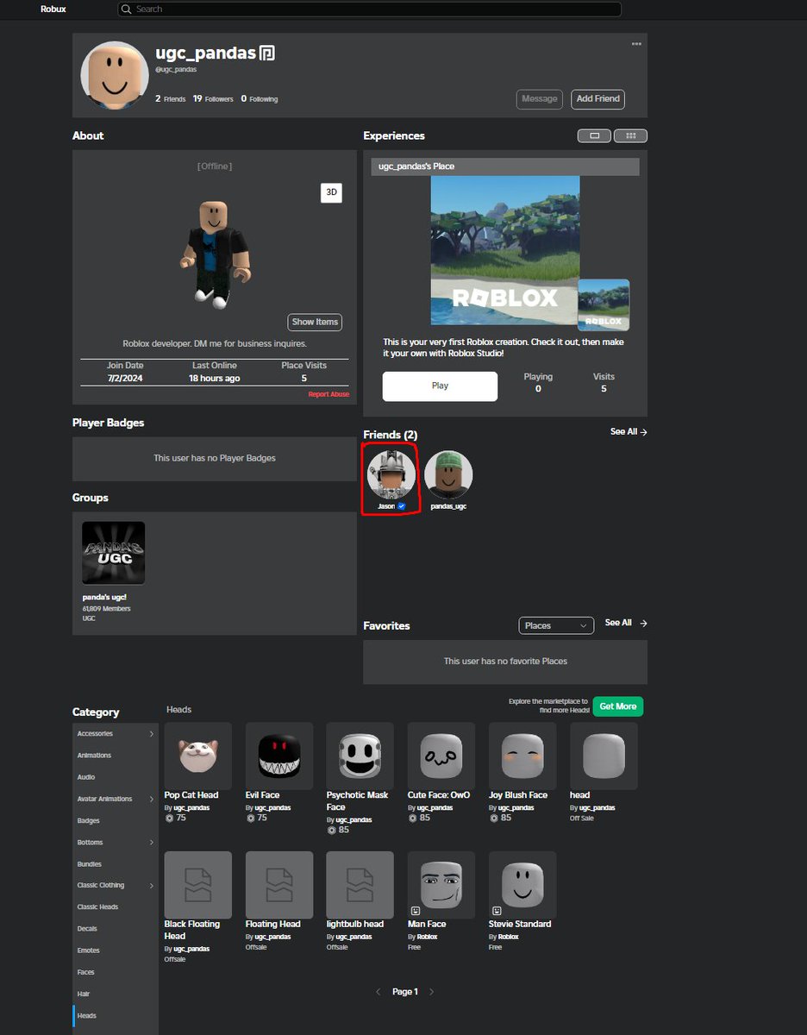Open the Floating Head placeholder icon

click(x=279, y=885)
